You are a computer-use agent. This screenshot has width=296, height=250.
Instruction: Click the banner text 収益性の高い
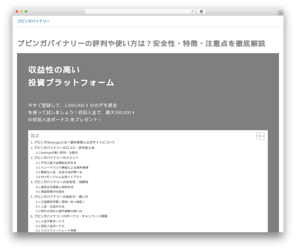pyautogui.click(x=54, y=70)
